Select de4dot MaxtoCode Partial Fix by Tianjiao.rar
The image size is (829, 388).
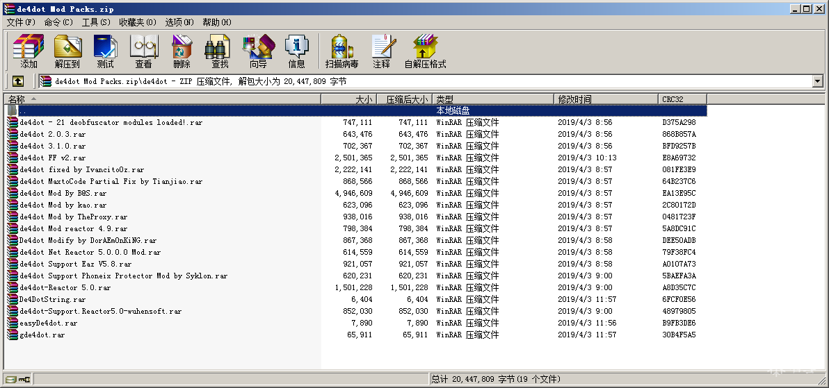111,182
